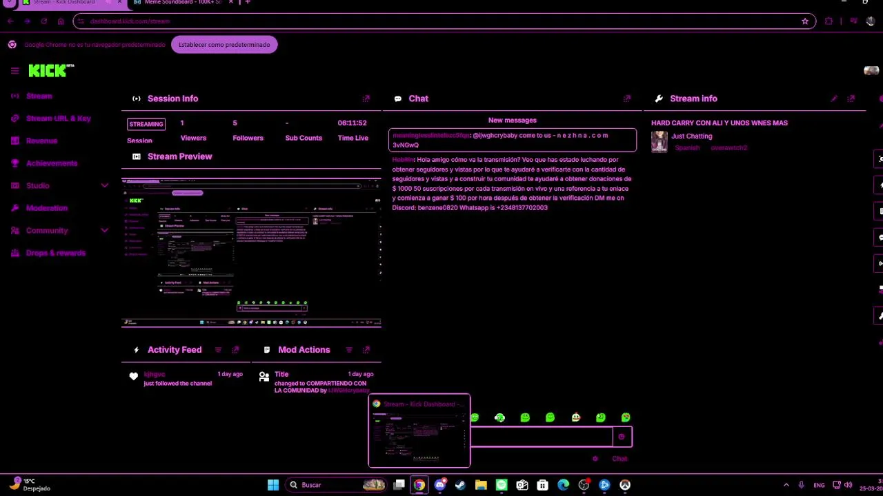Viewport: 883px width, 496px height.
Task: Click the Spanish language tag
Action: coord(687,148)
